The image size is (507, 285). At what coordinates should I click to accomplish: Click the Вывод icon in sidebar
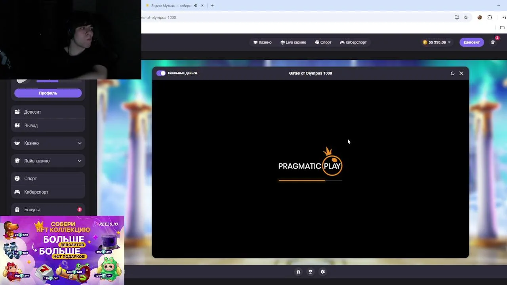coord(17,125)
